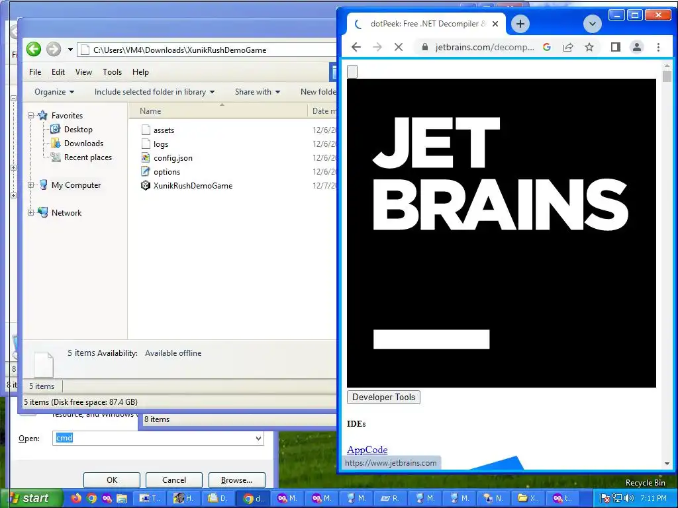Select My Computer in navigation pane

point(76,185)
